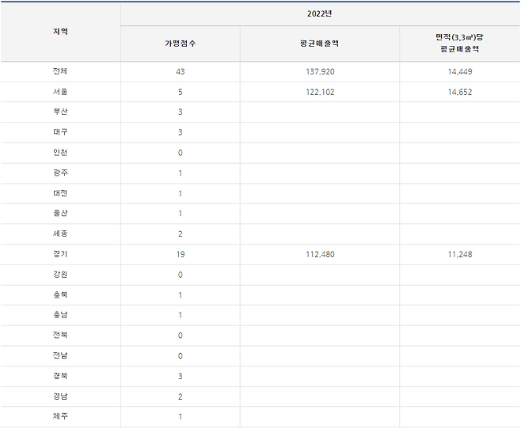Click the 면적(3.3㎡)당 평균매출액 header
This screenshot has height=429, width=521.
[x=460, y=44]
